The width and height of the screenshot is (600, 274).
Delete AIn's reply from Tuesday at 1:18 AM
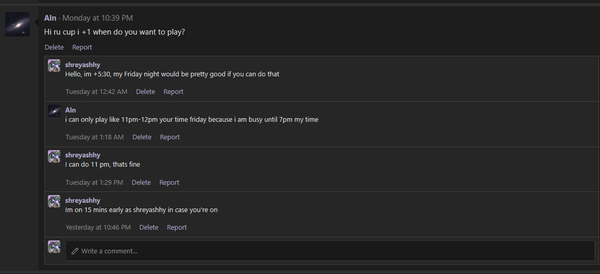(x=142, y=137)
